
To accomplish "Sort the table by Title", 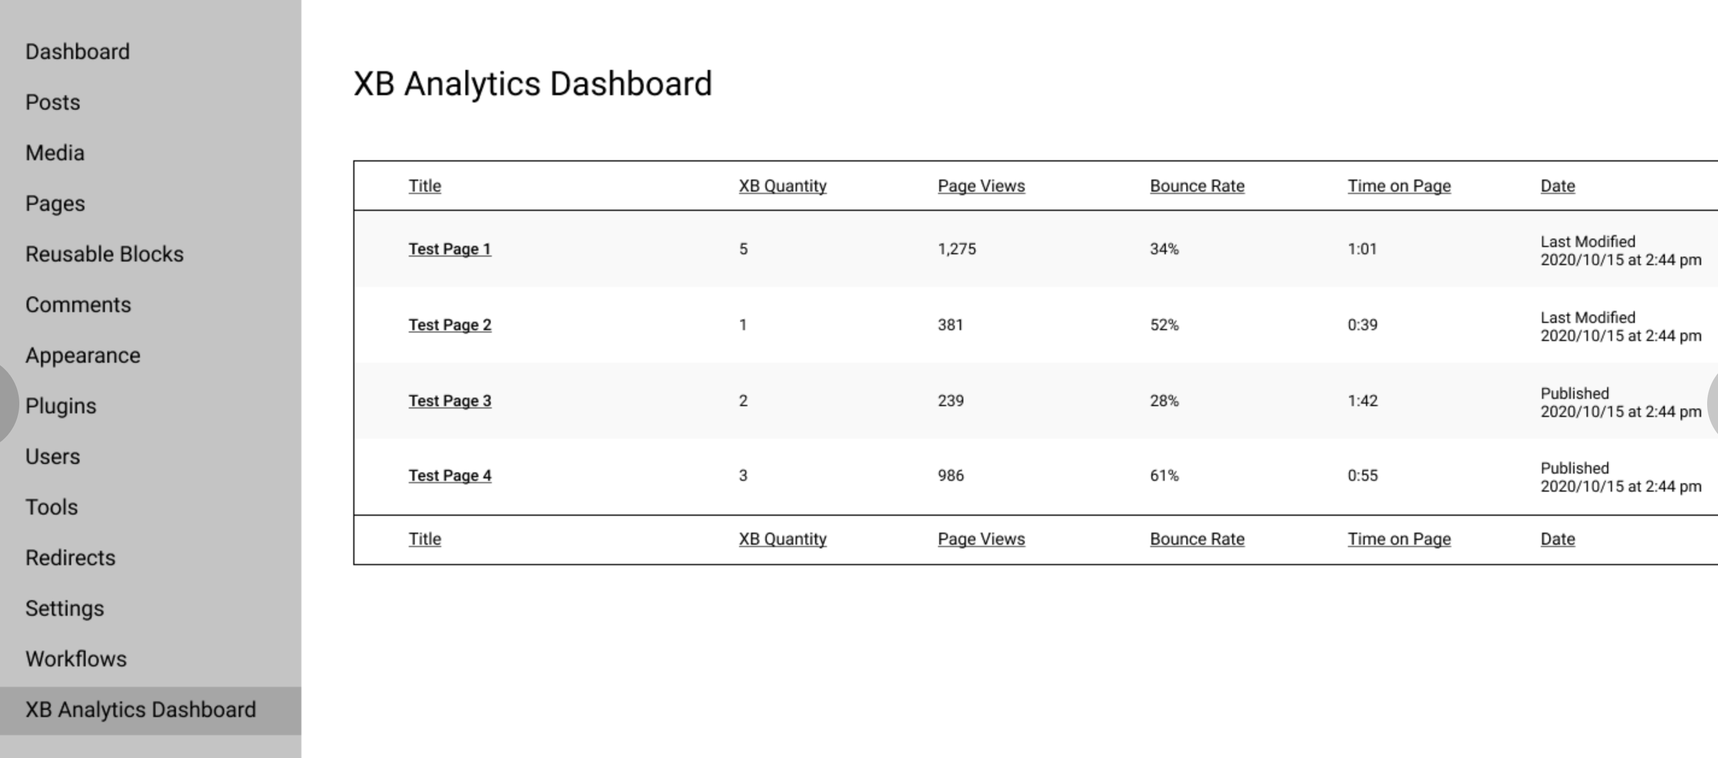I will click(x=425, y=186).
